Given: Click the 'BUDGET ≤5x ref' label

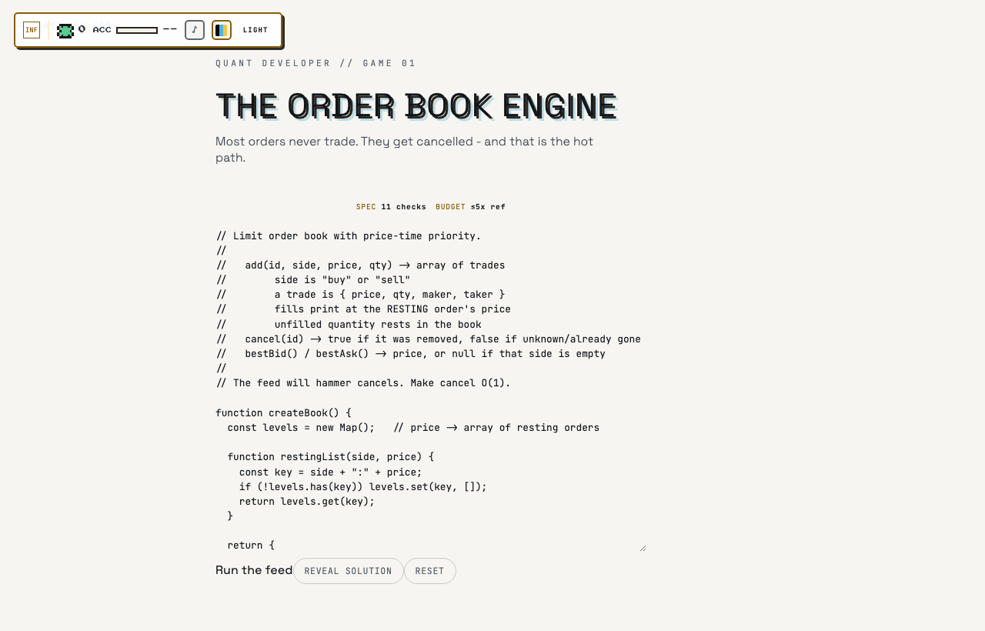Looking at the screenshot, I should click(x=471, y=207).
